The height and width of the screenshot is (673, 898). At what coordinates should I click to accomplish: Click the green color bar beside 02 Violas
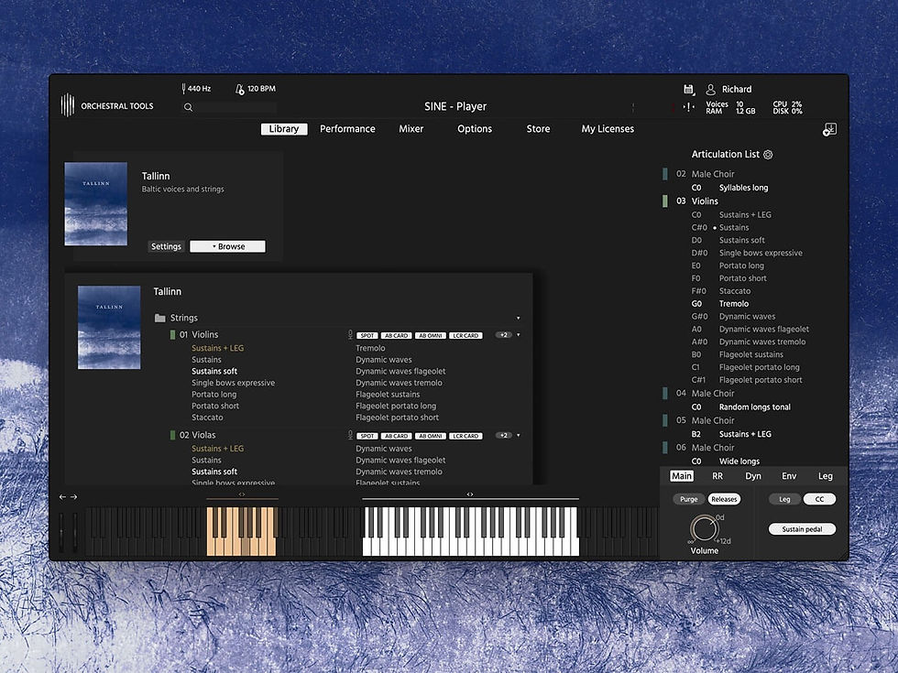click(172, 436)
